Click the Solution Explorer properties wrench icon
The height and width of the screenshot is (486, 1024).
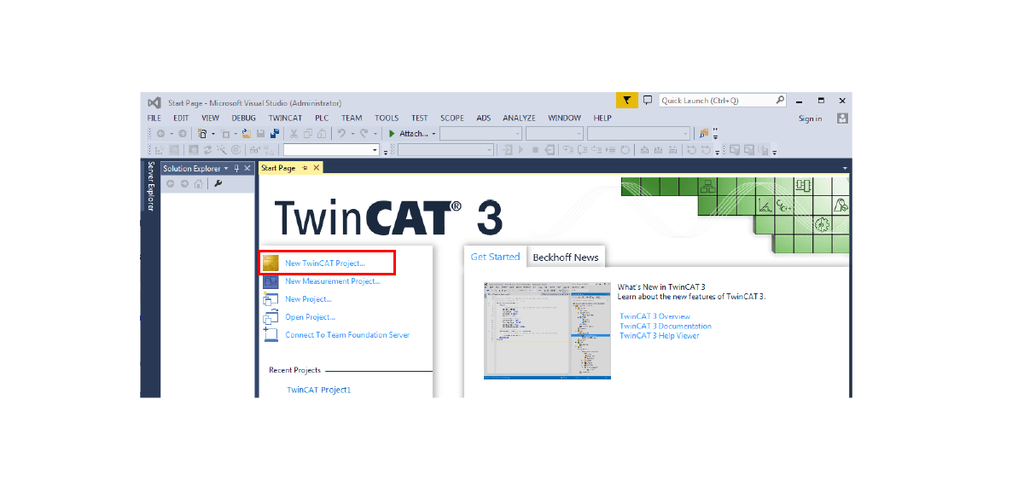[x=218, y=183]
